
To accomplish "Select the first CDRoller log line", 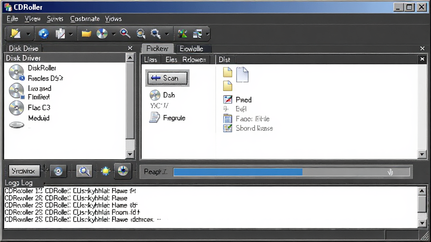I will (x=70, y=191).
